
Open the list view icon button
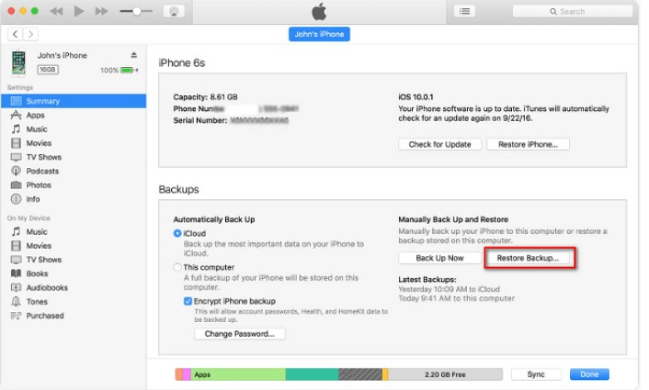[464, 11]
